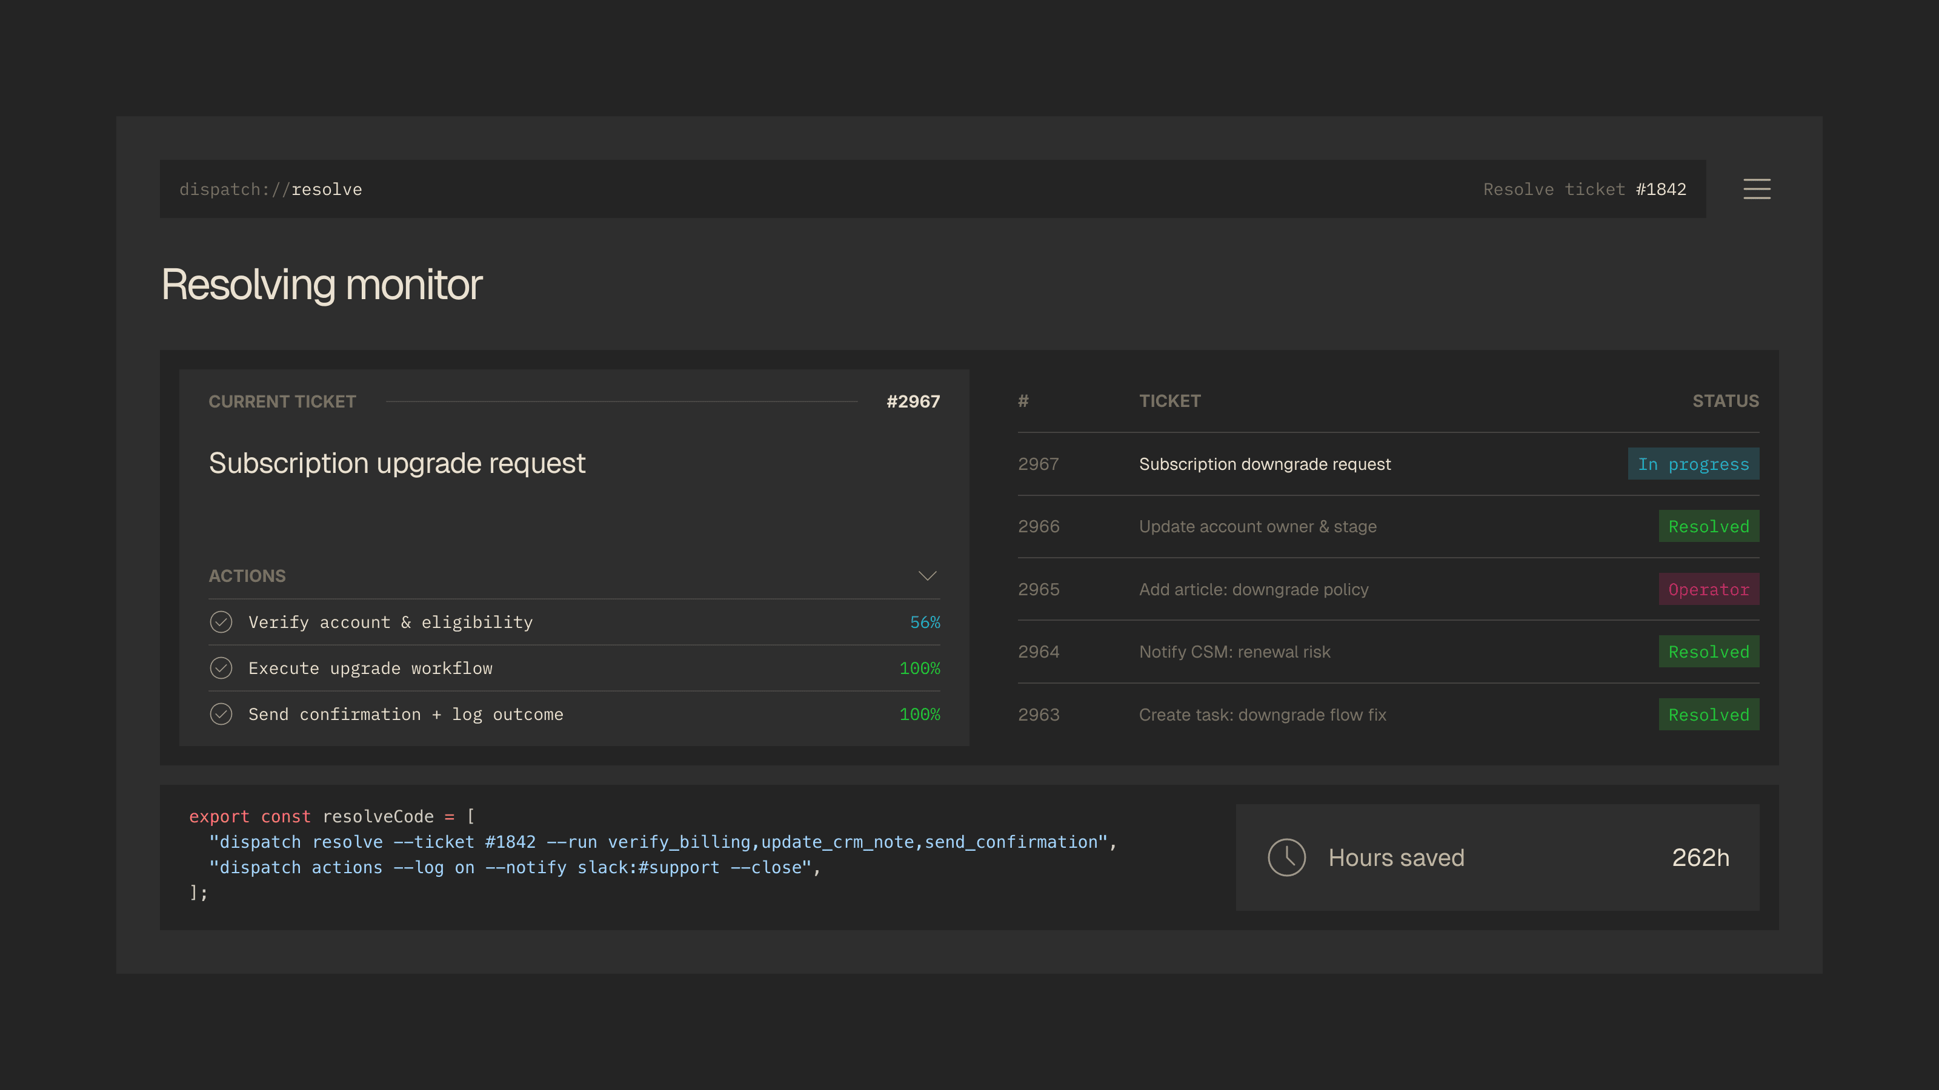Click the 56% progress value

pos(924,622)
